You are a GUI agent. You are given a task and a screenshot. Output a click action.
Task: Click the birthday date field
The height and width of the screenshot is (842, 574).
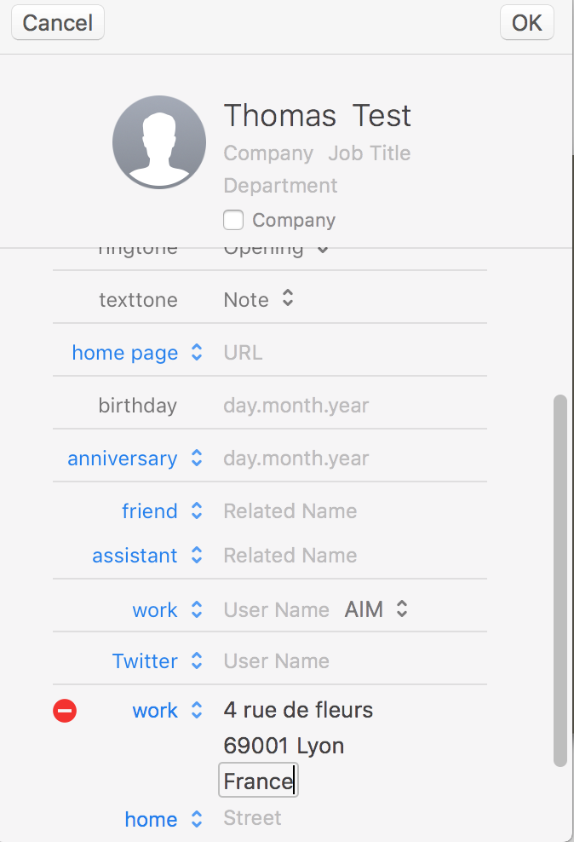296,406
